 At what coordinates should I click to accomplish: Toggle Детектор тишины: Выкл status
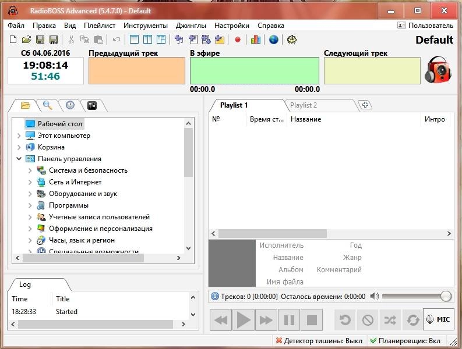tap(319, 341)
